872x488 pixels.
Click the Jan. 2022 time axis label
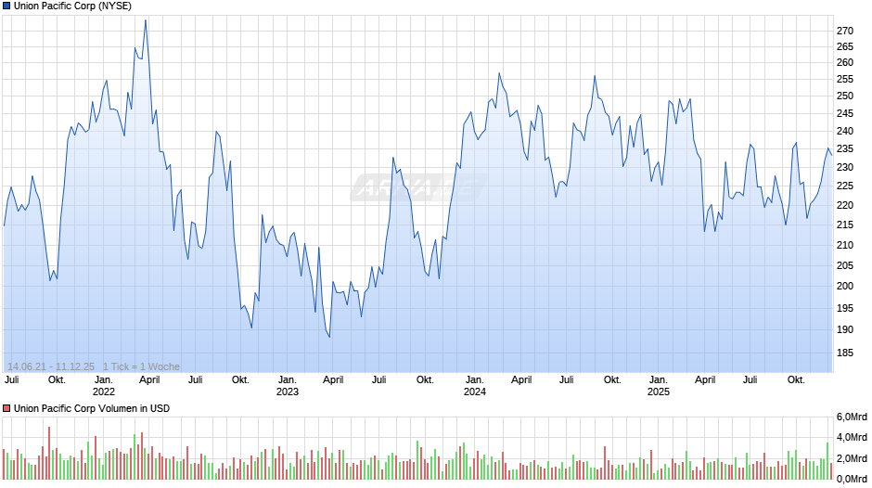[x=104, y=386]
